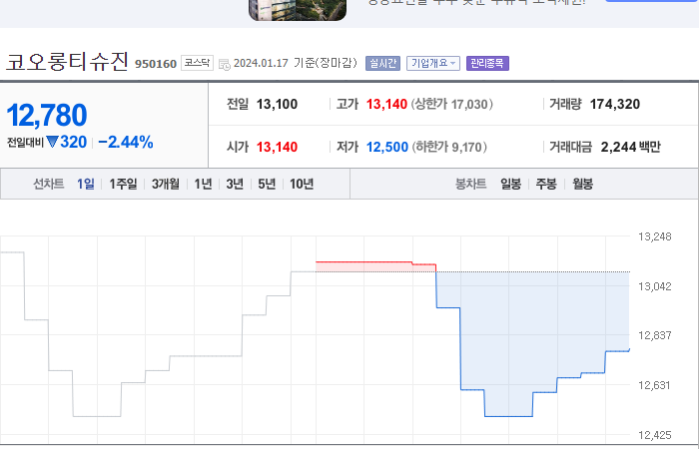This screenshot has width=699, height=449.
Task: Click the 거래량 value 174,320
Action: click(x=615, y=104)
